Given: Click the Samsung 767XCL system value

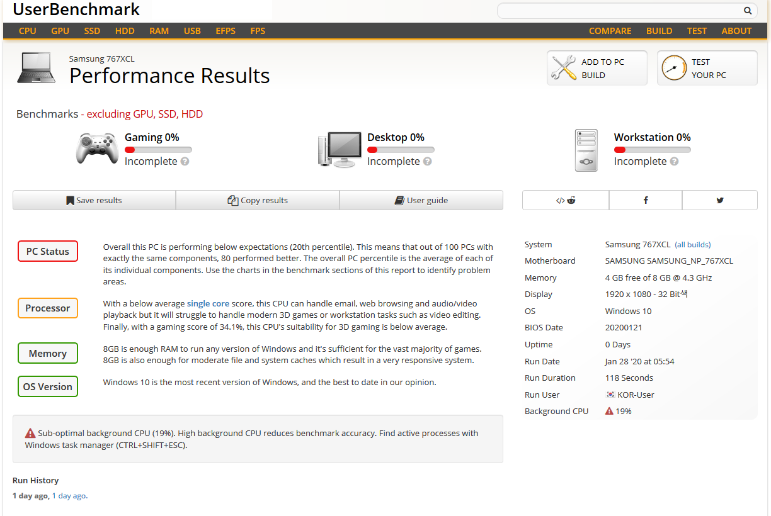Looking at the screenshot, I should (637, 244).
